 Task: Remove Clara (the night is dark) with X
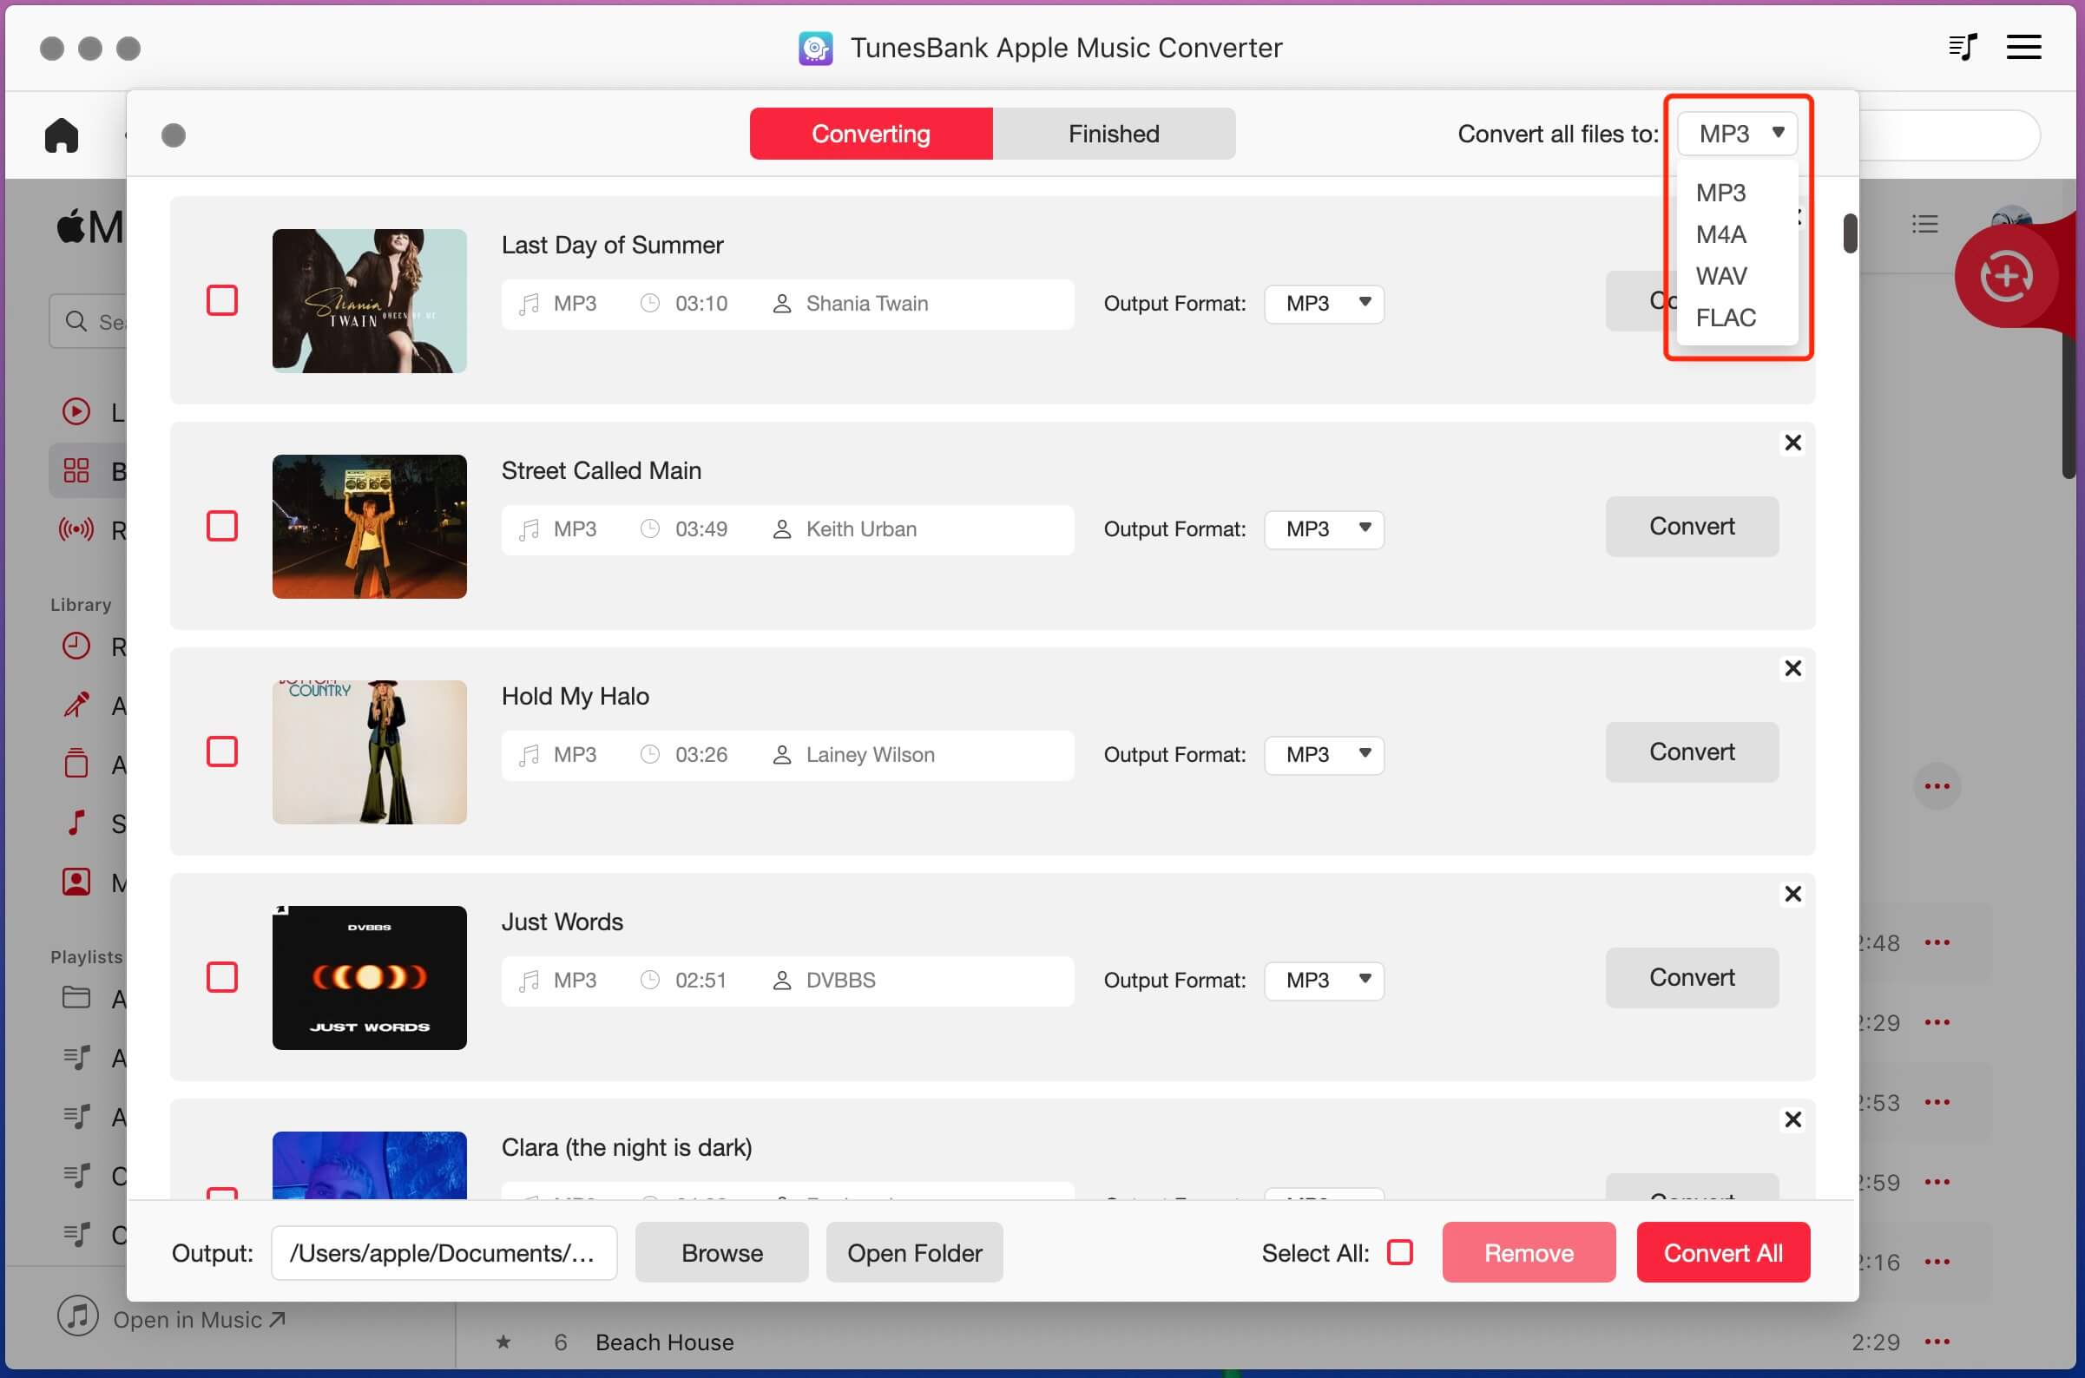(x=1793, y=1119)
